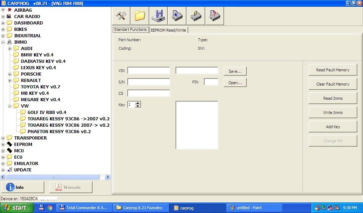The image size is (363, 213).
Task: Select LEXUS KEY v0.4 tree item
Action: 38,68
